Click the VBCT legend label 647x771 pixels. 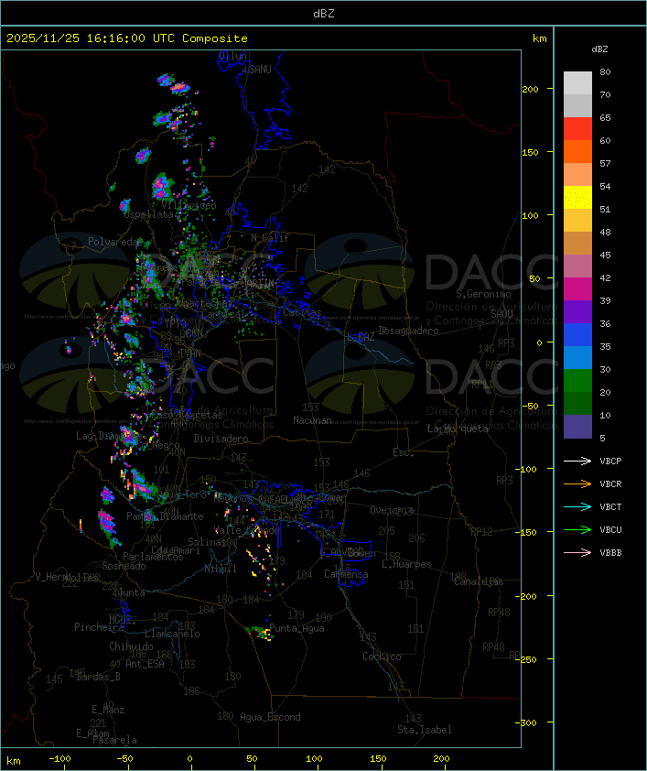pyautogui.click(x=610, y=506)
